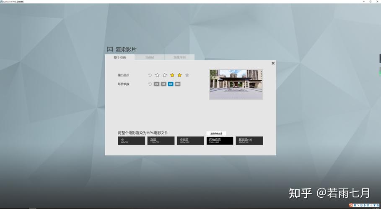This screenshot has width=381, height=209.
Task: Reset the 每秒帧数 setting
Action: 150,84
